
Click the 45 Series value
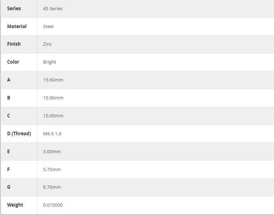(53, 8)
